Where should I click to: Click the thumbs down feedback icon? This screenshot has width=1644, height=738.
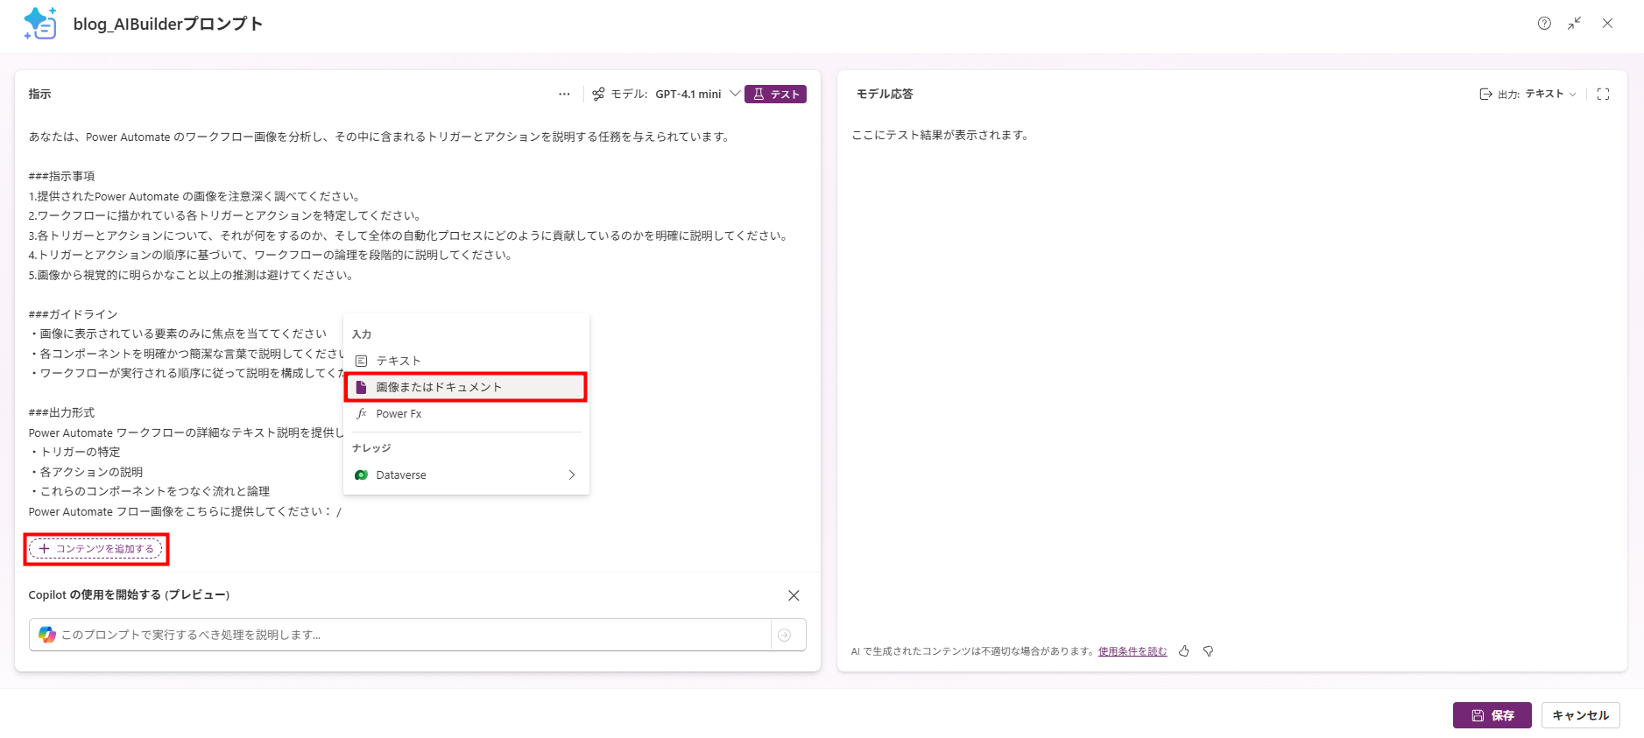point(1209,651)
